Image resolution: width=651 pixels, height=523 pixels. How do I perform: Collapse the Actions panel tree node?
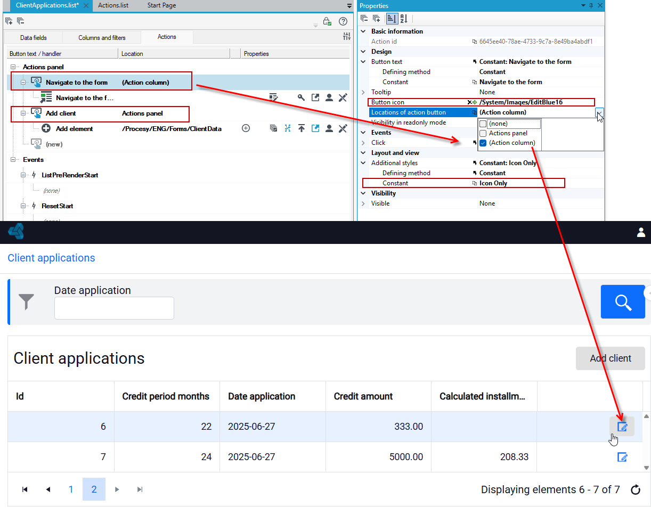click(13, 67)
